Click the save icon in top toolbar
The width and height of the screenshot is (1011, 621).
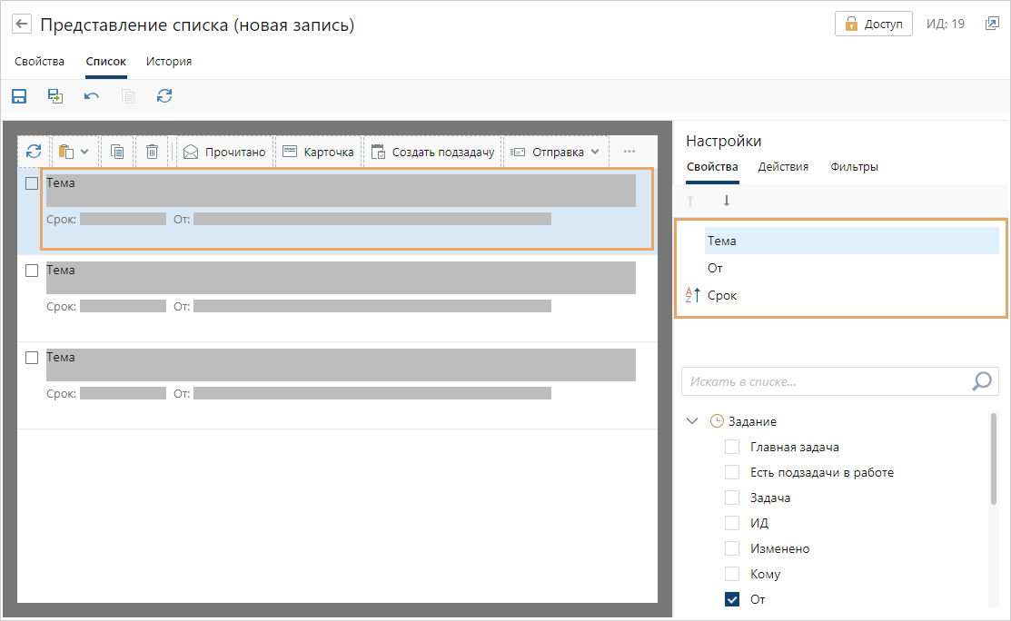19,96
